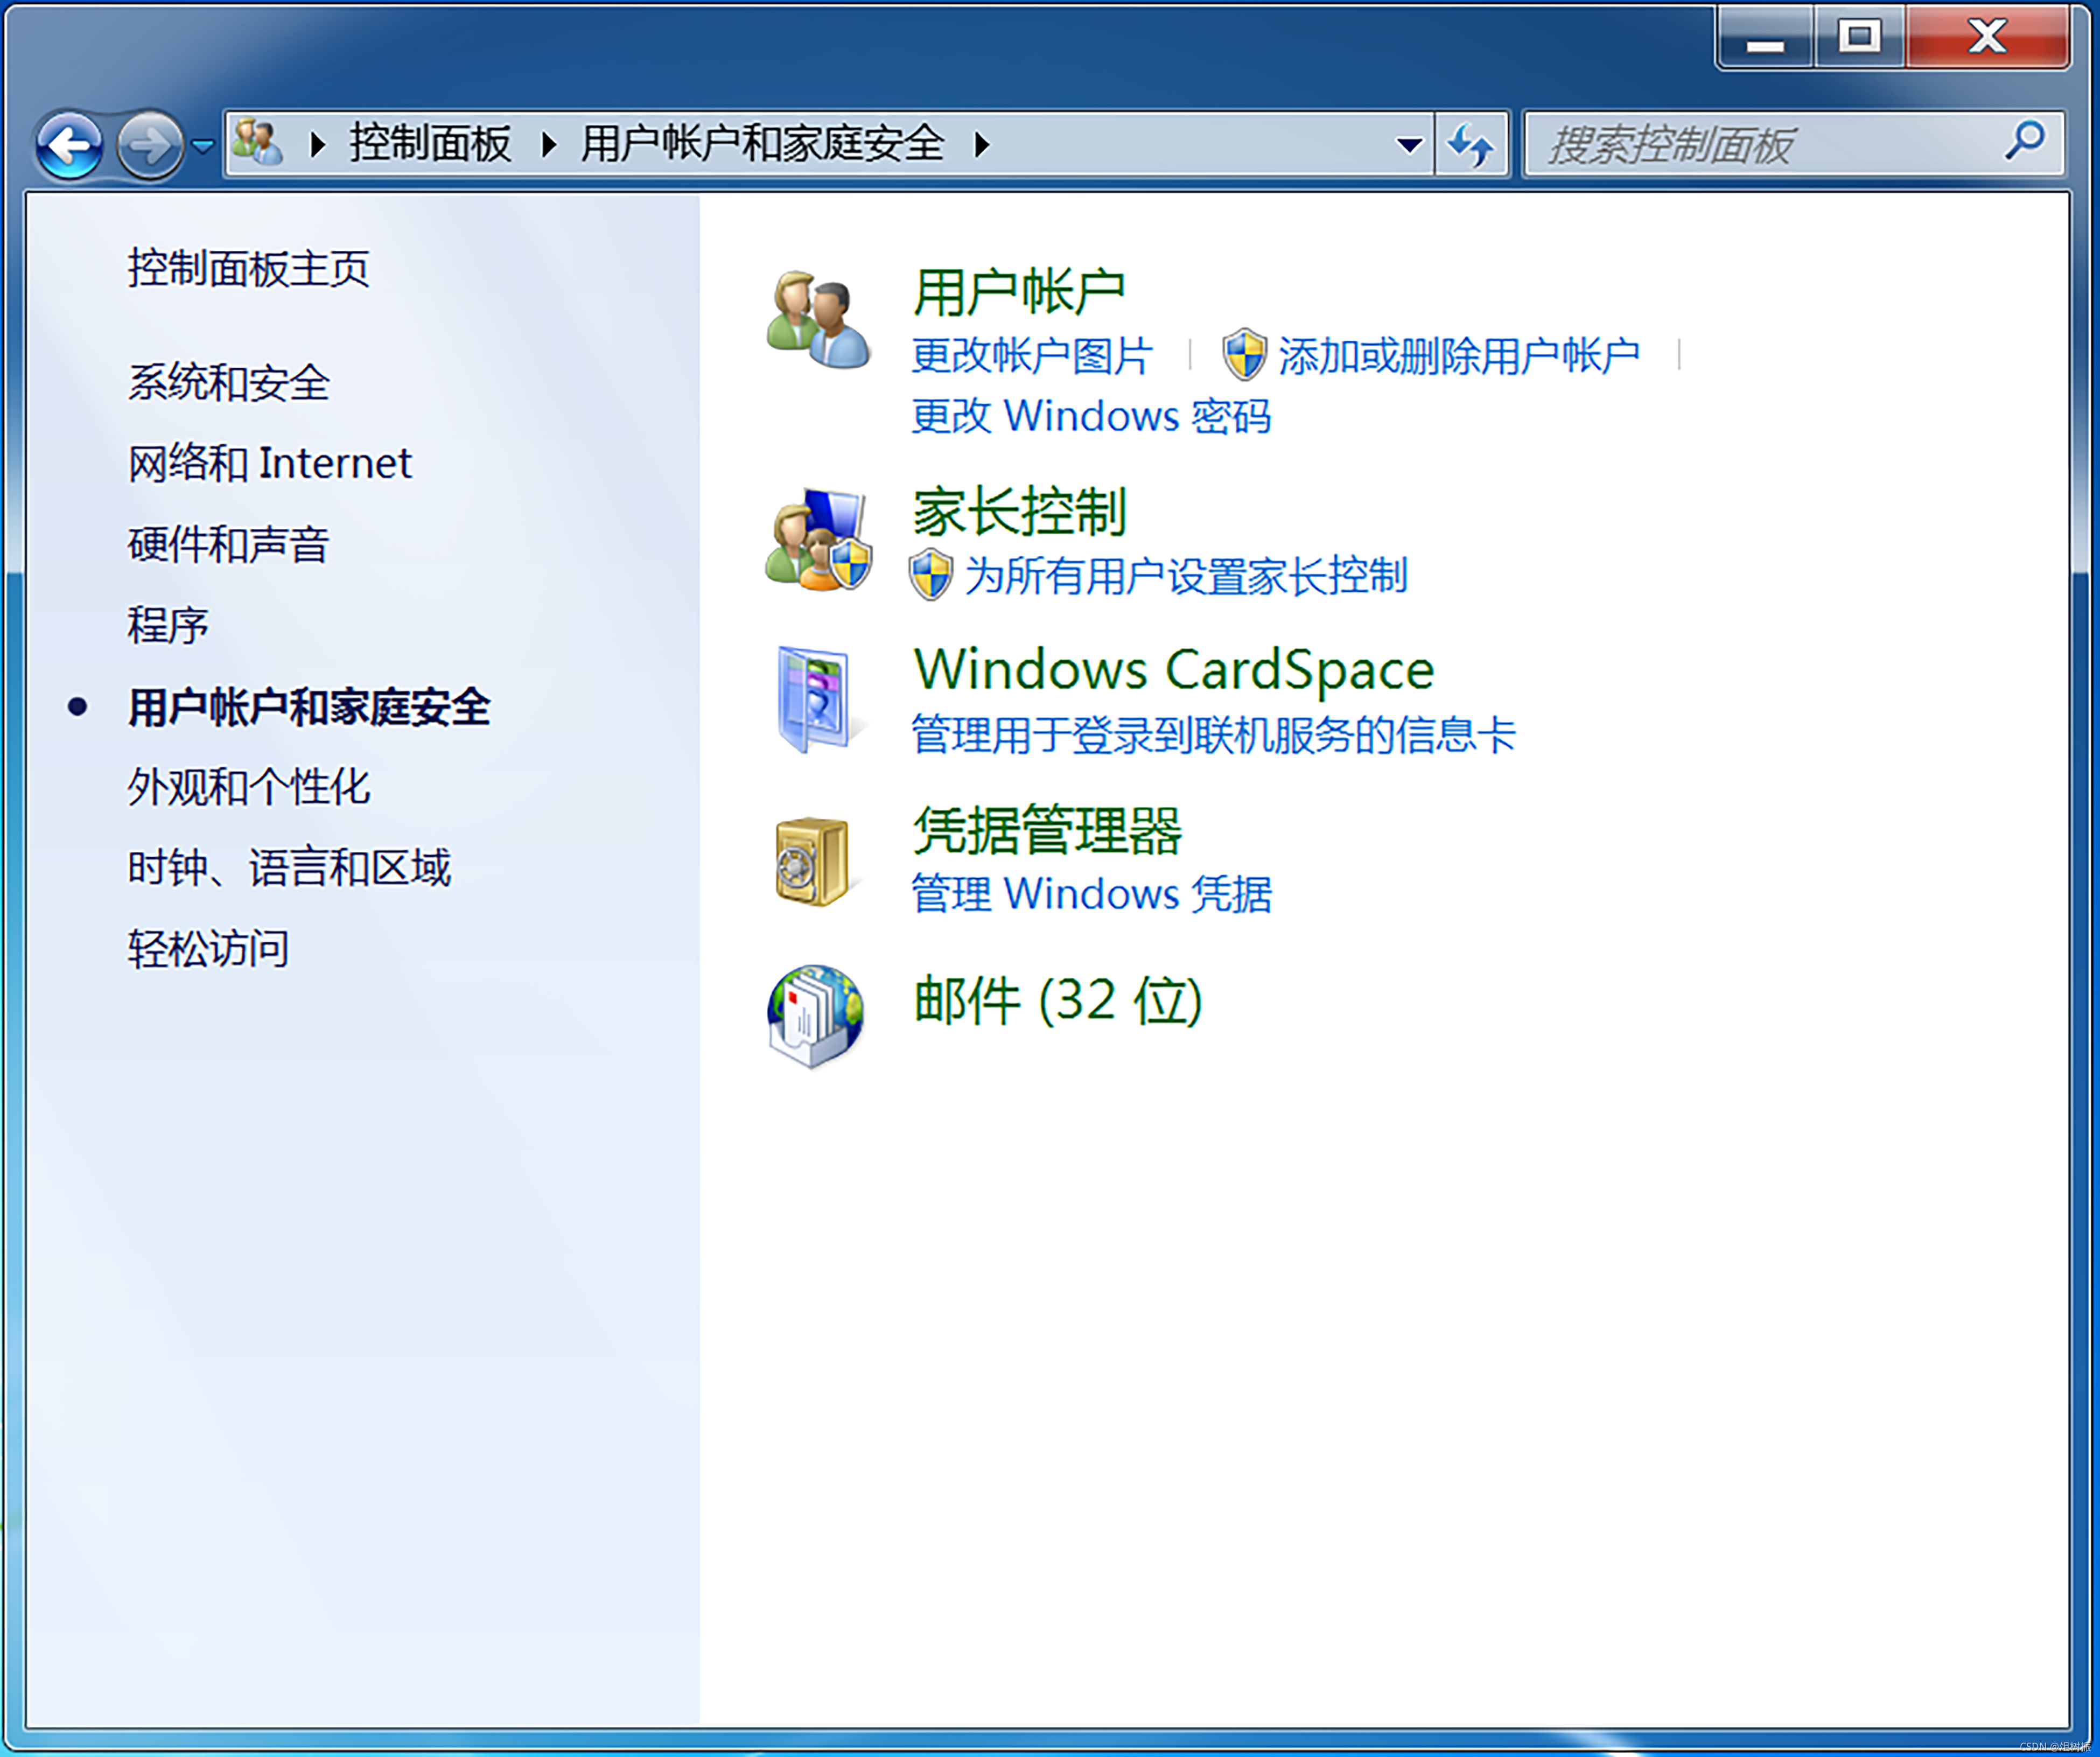Click the User Accounts people icon
Image resolution: width=2100 pixels, height=1757 pixels.
click(x=817, y=319)
